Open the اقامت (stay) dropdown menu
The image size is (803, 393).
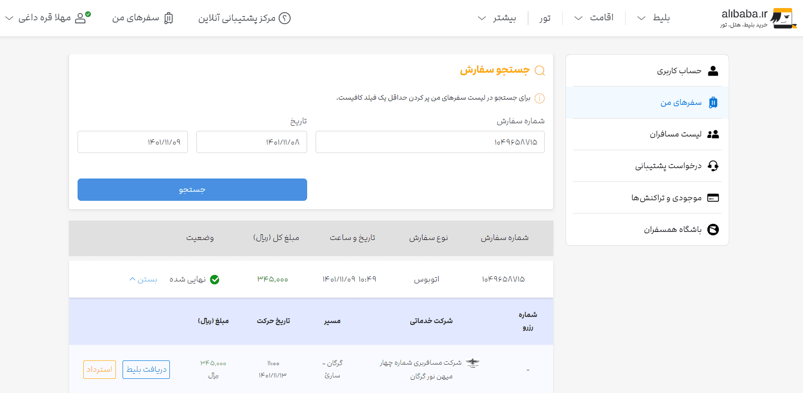[594, 18]
